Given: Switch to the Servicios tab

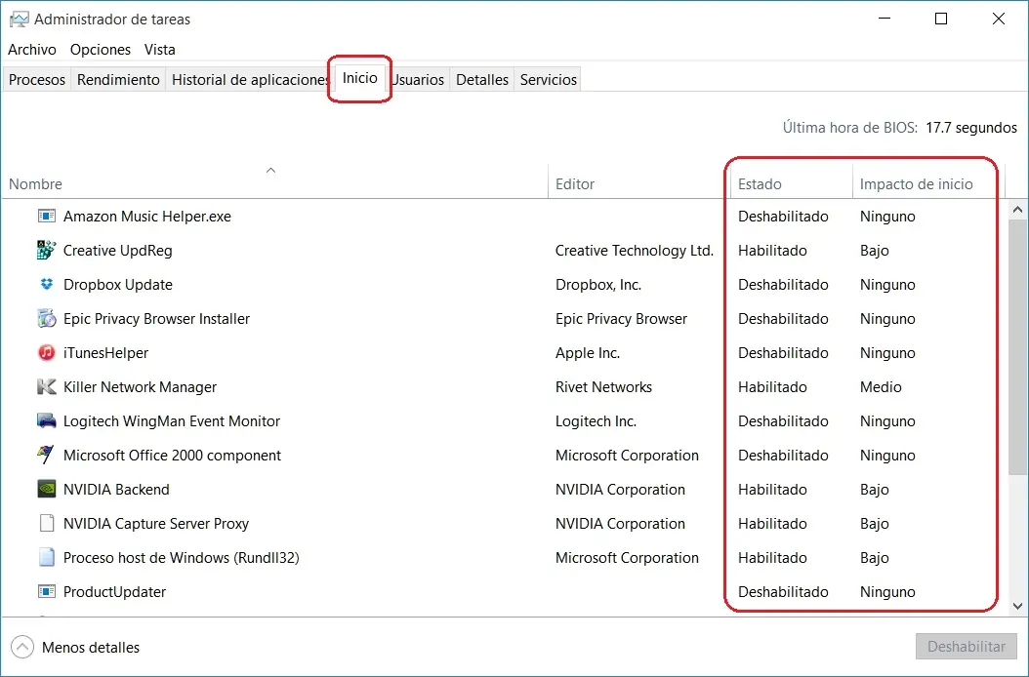Looking at the screenshot, I should click(x=549, y=79).
